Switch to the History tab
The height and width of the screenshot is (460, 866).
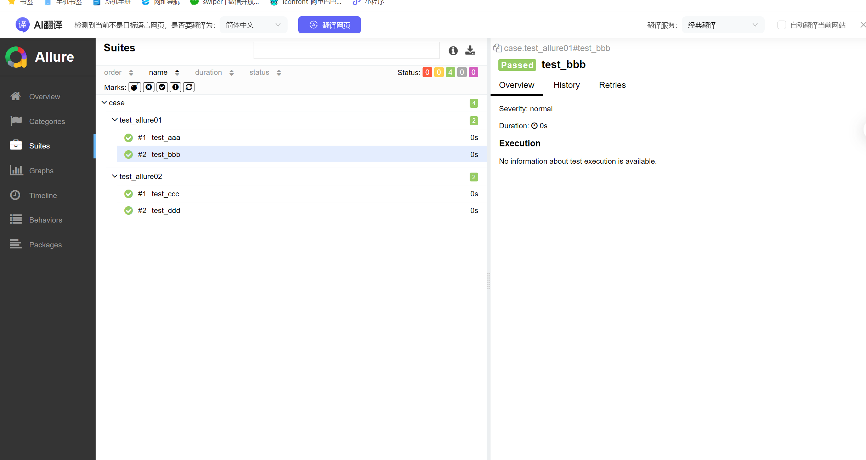click(x=567, y=85)
